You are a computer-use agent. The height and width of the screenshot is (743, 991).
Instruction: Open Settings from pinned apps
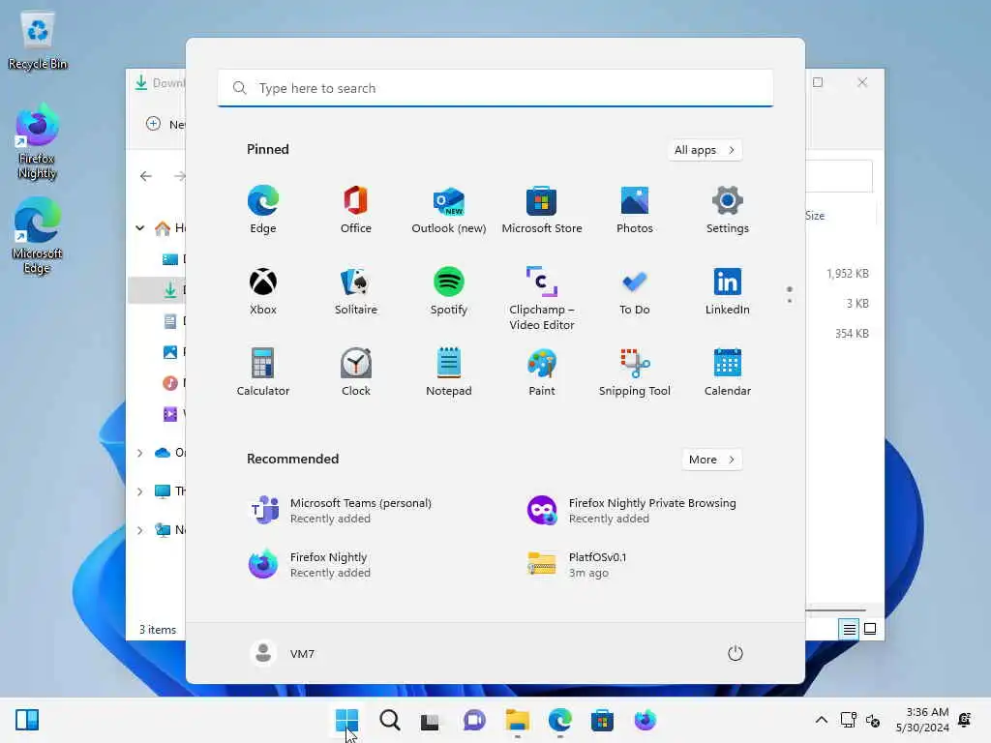(x=728, y=210)
